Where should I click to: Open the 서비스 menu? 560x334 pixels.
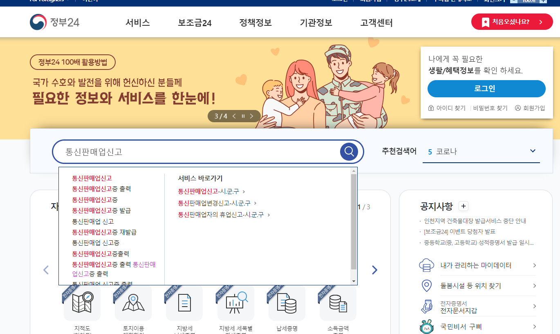click(138, 23)
